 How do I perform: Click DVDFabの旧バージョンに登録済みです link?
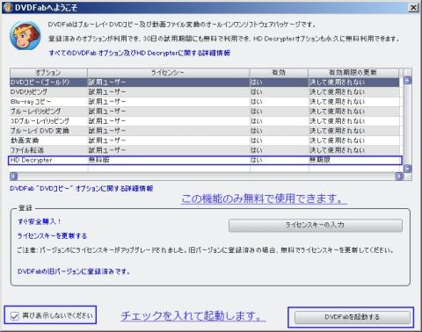pyautogui.click(x=74, y=271)
